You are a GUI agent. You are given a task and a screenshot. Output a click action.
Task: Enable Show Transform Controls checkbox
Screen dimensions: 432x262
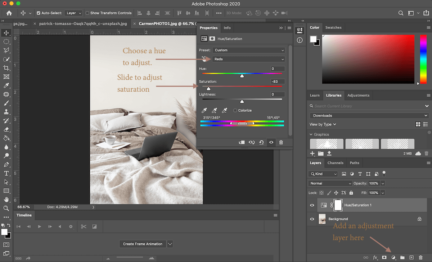pos(87,13)
